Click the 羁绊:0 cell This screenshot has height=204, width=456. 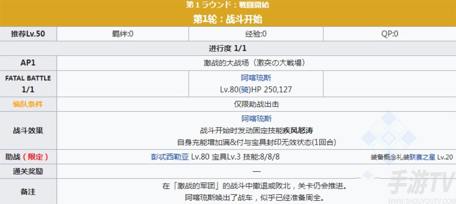coord(123,34)
